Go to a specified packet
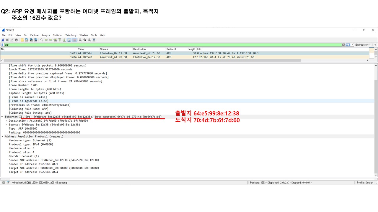Image resolution: width=378 pixels, height=212 pixels. (55, 40)
